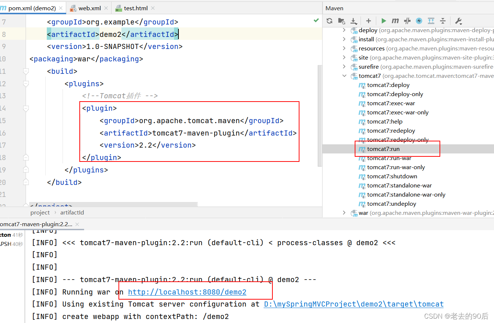This screenshot has height=323, width=494.
Task: Download sources and documentation in Maven panel
Action: (354, 21)
